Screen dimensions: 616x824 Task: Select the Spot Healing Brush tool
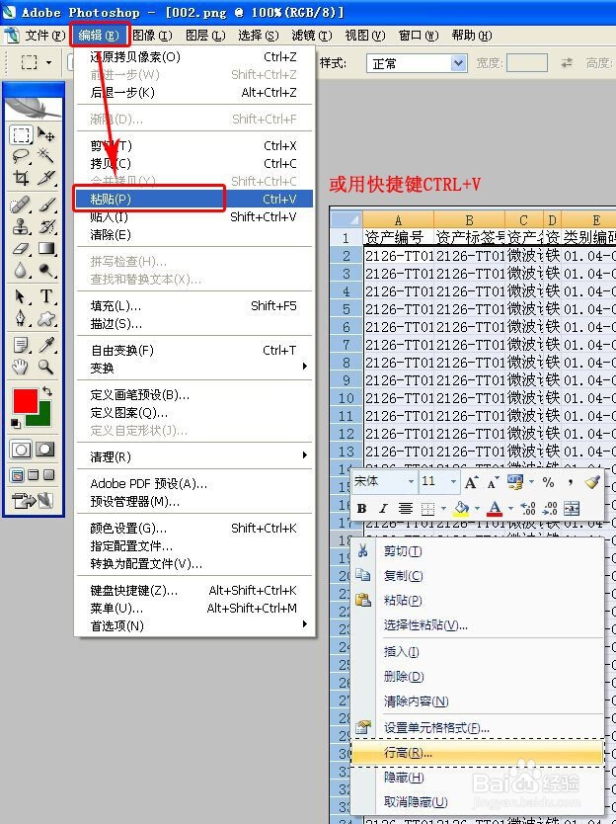[21, 205]
